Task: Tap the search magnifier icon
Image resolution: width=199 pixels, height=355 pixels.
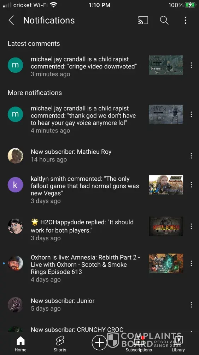Action: pyautogui.click(x=164, y=20)
